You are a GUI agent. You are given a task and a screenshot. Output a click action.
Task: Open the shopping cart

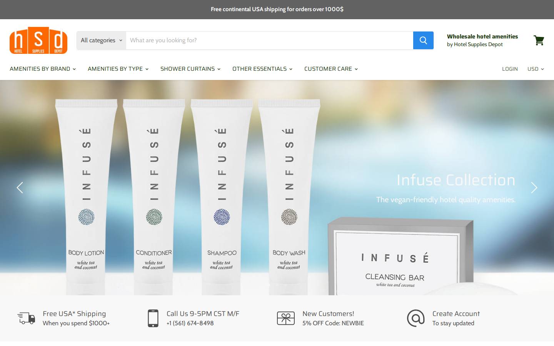click(x=539, y=40)
